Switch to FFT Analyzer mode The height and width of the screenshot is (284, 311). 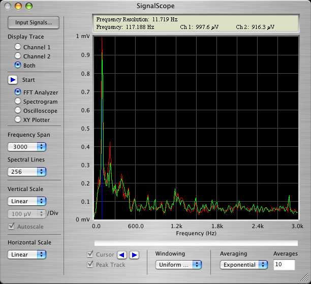18,92
